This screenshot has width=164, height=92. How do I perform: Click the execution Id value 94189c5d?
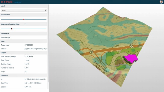pos(35,79)
